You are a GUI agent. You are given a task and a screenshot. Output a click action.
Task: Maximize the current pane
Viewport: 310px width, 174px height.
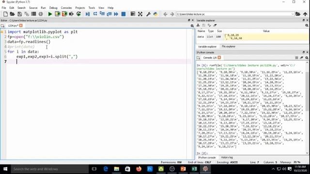click(133, 14)
